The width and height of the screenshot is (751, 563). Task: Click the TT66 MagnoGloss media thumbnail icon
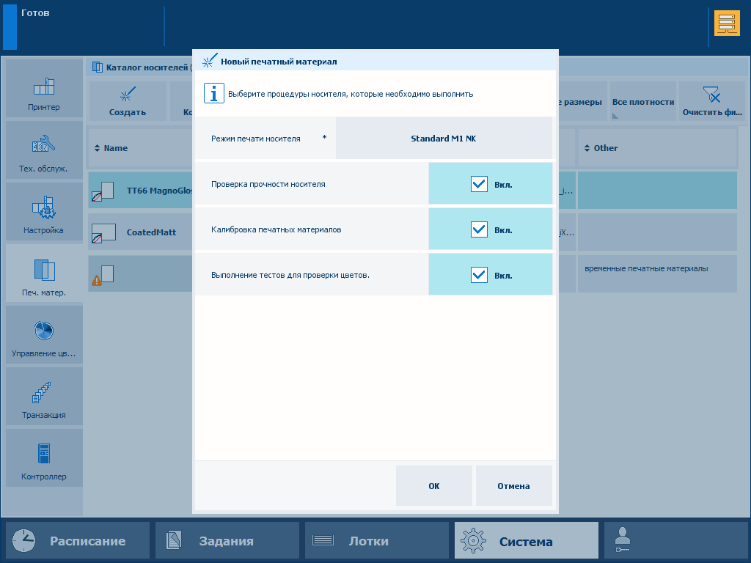103,191
